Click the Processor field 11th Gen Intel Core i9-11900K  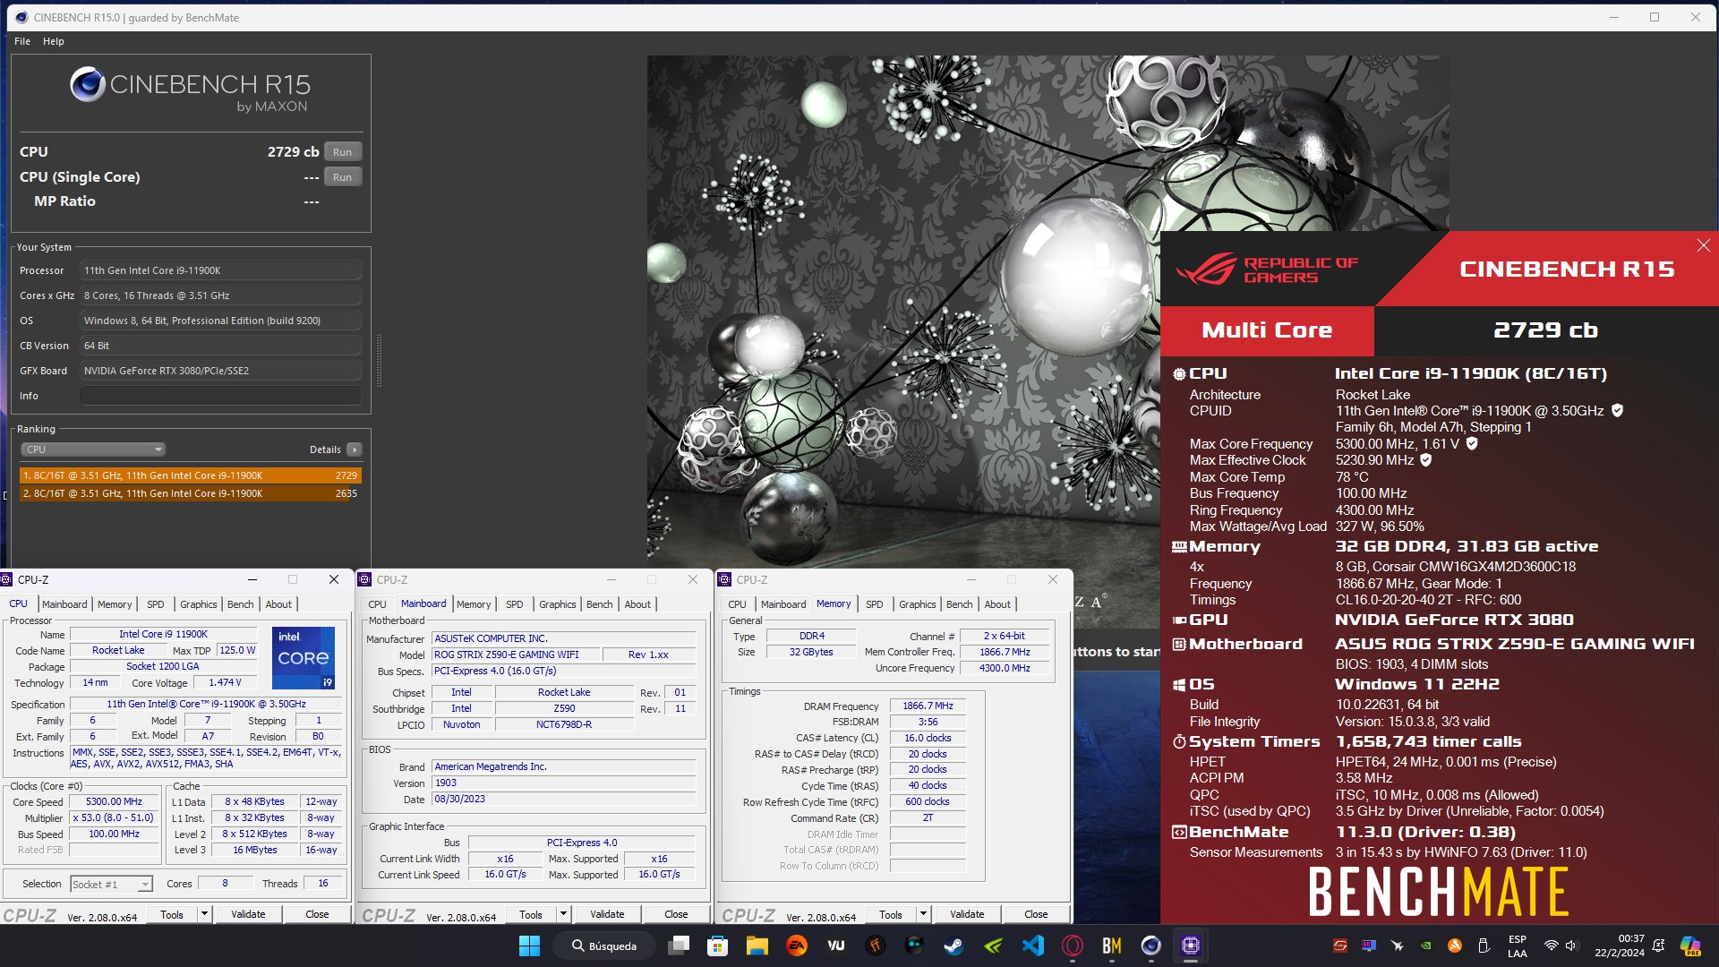click(220, 270)
